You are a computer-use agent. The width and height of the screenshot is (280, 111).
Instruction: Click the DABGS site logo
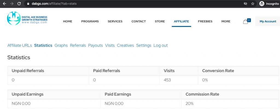pyautogui.click(x=27, y=18)
